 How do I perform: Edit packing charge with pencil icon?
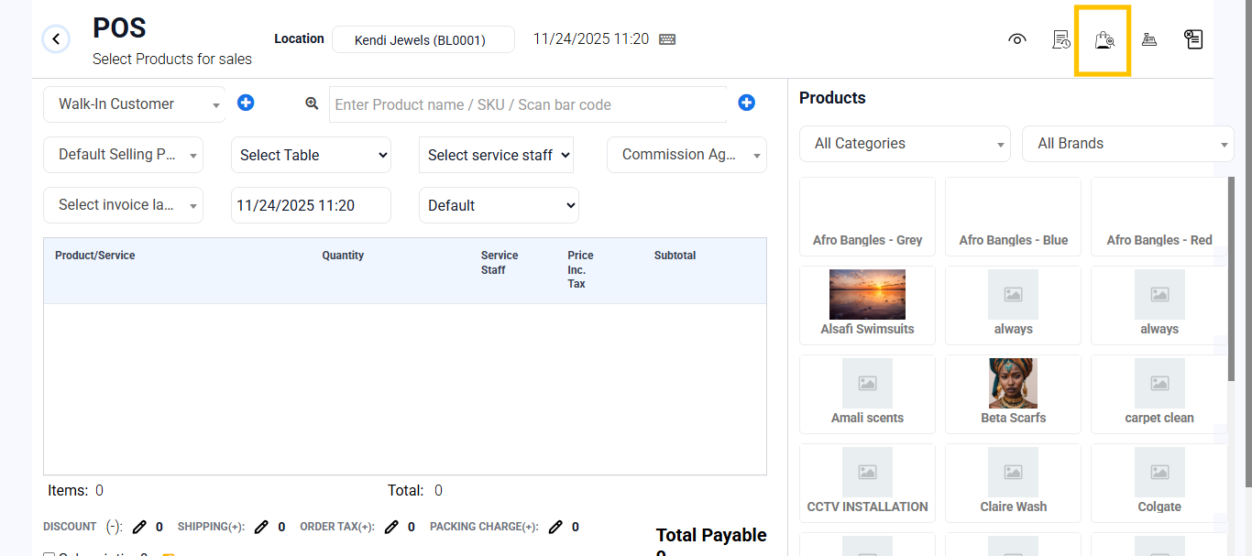point(555,527)
